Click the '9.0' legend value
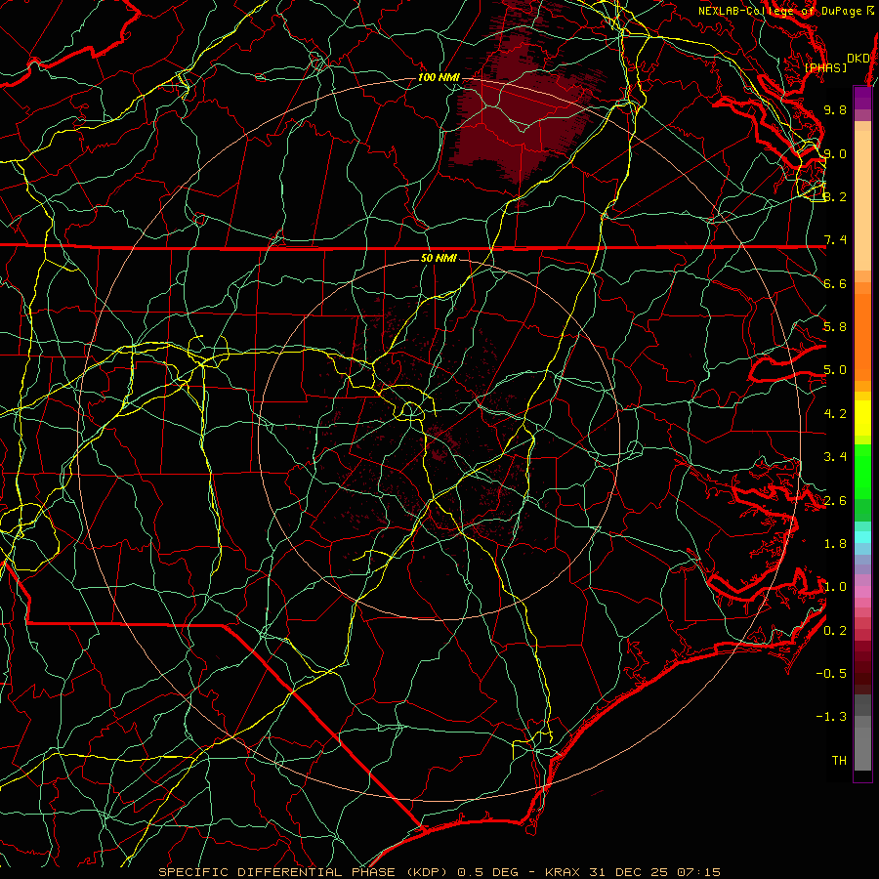The width and height of the screenshot is (879, 879). [x=835, y=153]
